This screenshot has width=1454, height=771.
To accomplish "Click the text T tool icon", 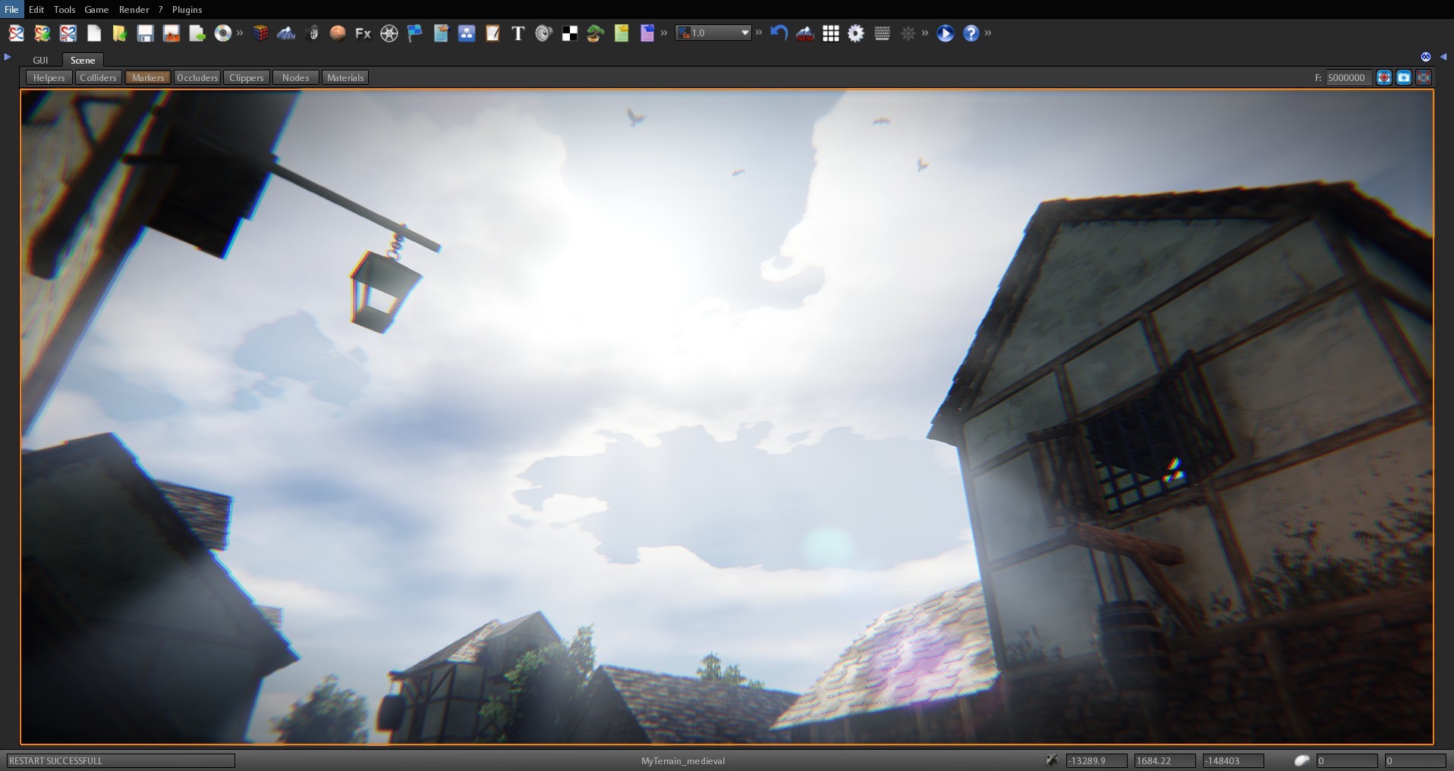I will [x=518, y=33].
